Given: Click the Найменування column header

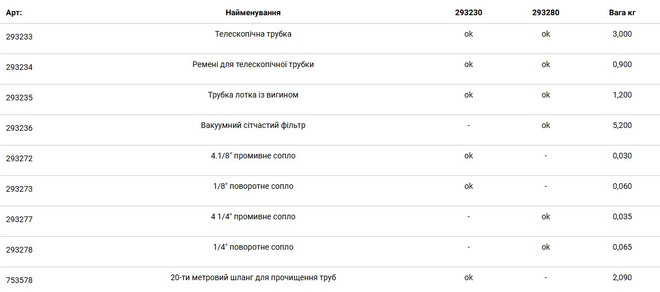Looking at the screenshot, I should (253, 12).
